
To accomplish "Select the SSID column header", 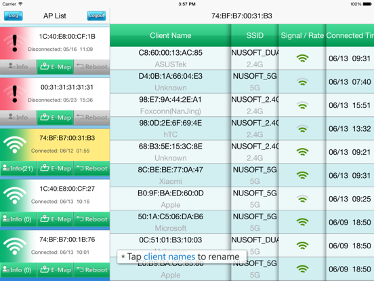I will point(255,35).
